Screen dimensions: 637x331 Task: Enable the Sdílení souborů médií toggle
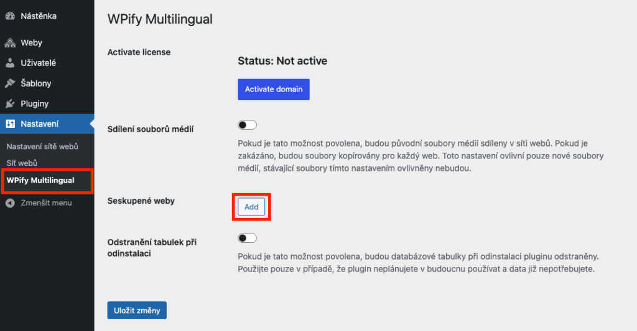[247, 125]
